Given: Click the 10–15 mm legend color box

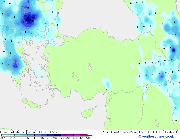Looking at the screenshot, I should pos(37,135).
